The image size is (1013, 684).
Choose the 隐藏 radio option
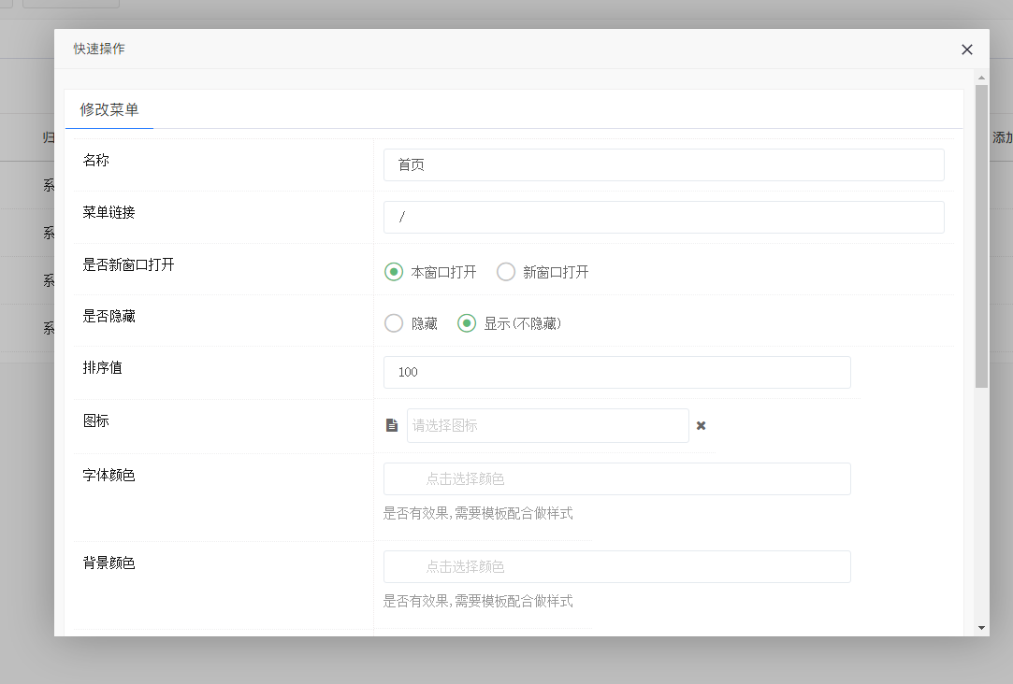(x=394, y=323)
